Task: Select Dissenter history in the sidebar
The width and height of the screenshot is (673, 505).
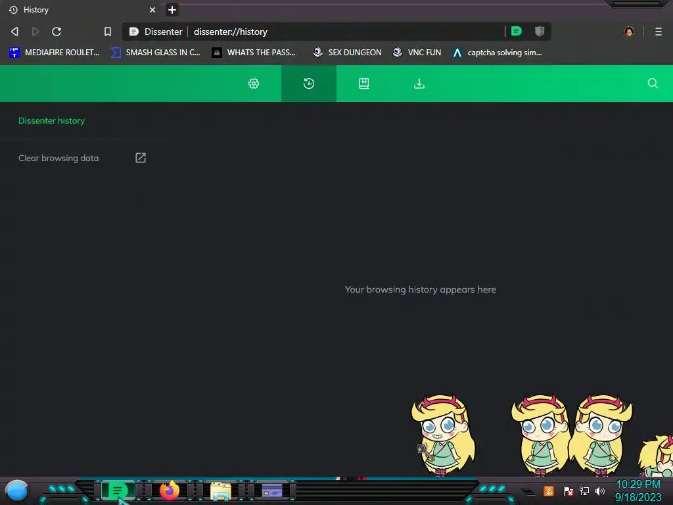Action: coord(51,121)
